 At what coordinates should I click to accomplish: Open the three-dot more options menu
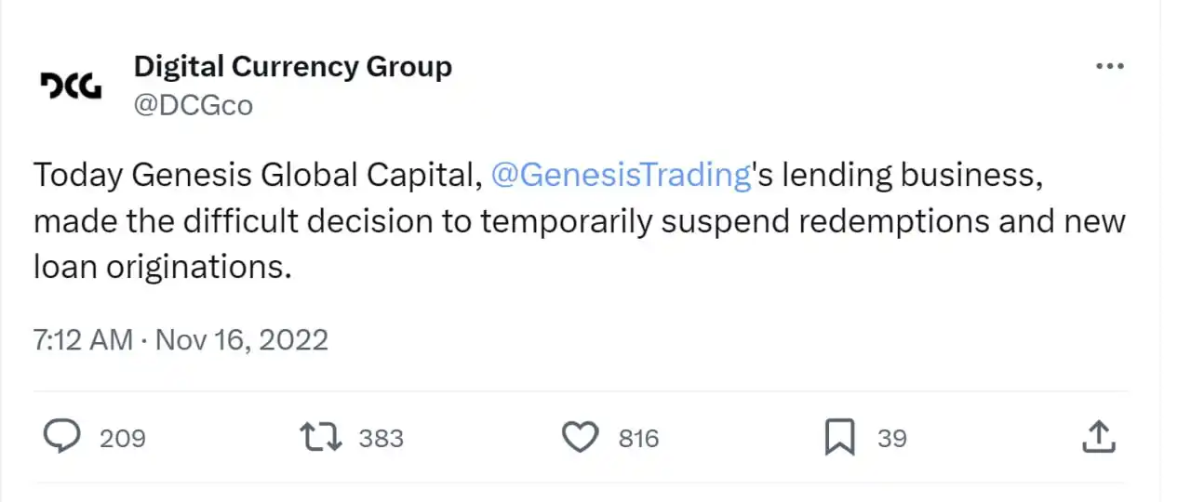(1110, 68)
